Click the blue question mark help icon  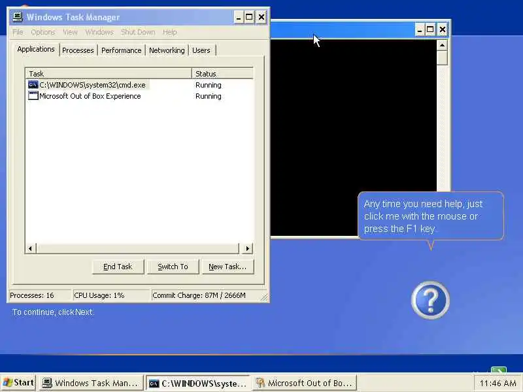[x=430, y=300]
